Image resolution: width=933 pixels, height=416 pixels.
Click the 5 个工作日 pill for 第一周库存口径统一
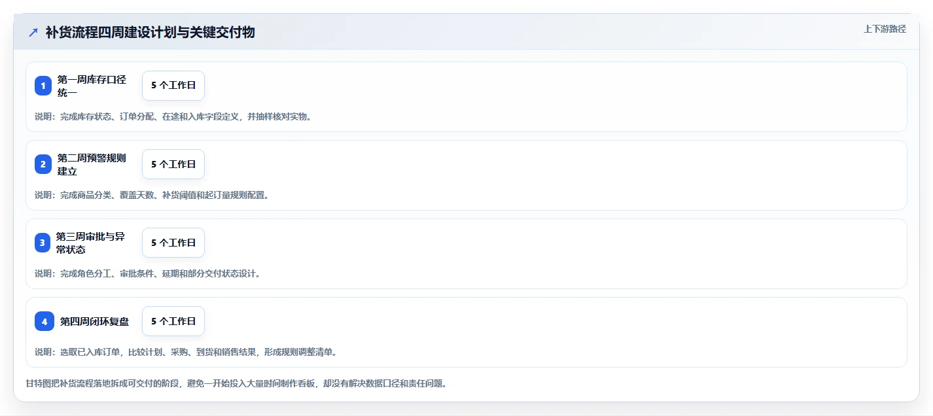pyautogui.click(x=173, y=86)
